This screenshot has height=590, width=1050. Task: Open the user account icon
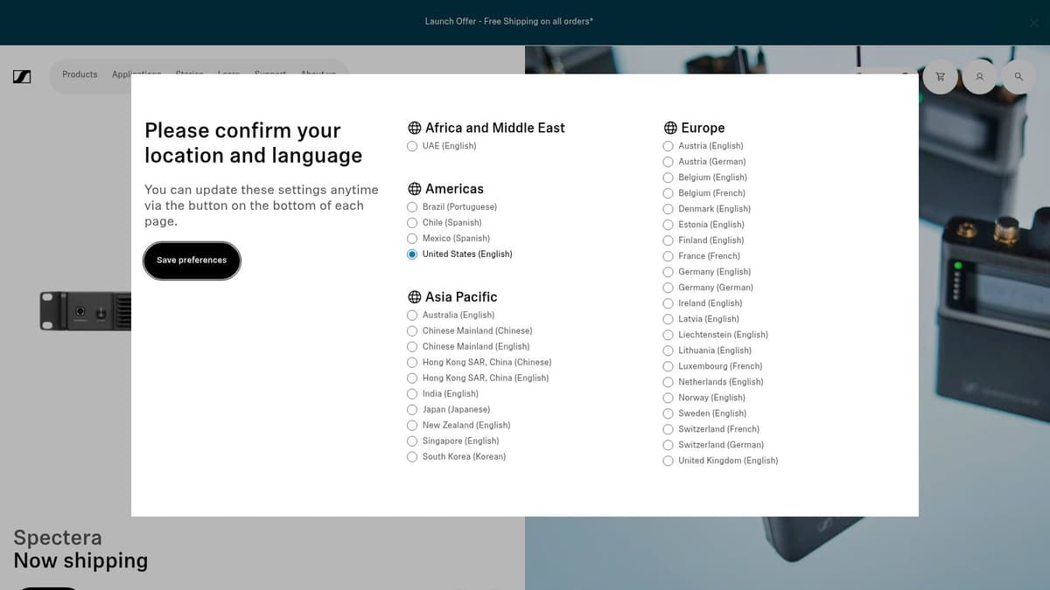point(979,77)
